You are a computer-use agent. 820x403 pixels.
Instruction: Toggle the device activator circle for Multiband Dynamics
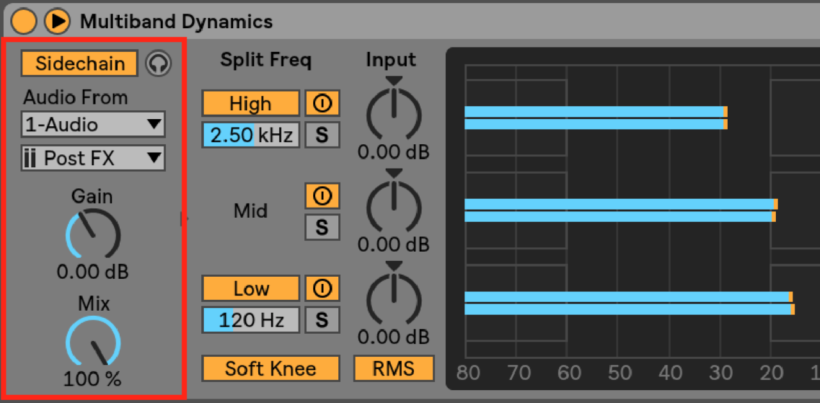(x=24, y=21)
